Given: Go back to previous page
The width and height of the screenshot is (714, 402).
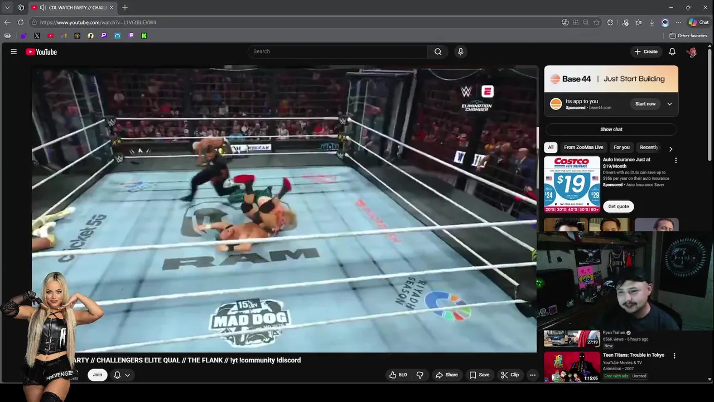Looking at the screenshot, I should pos(7,22).
